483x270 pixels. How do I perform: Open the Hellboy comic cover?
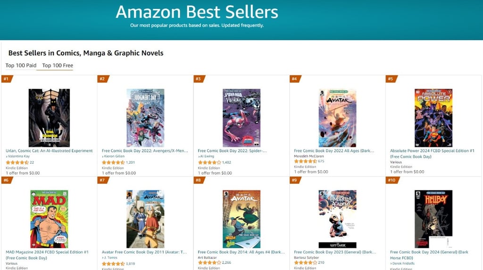433,219
